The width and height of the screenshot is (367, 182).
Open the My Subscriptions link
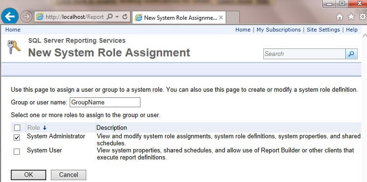pos(278,30)
